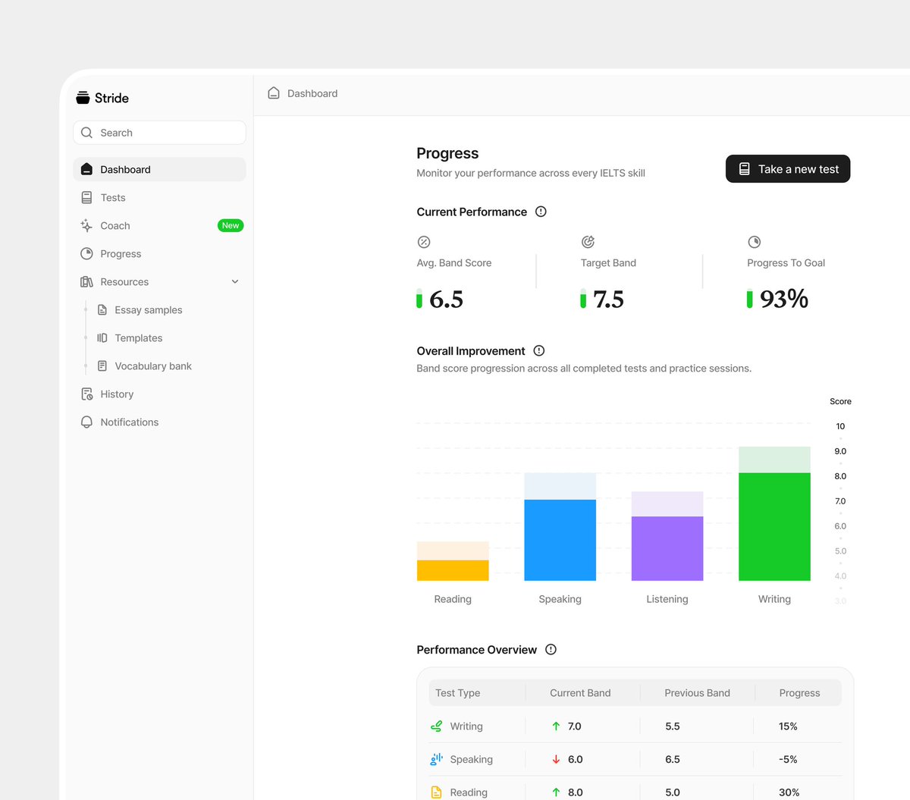The width and height of the screenshot is (910, 800).
Task: Click the Essay samples document icon
Action: [102, 309]
